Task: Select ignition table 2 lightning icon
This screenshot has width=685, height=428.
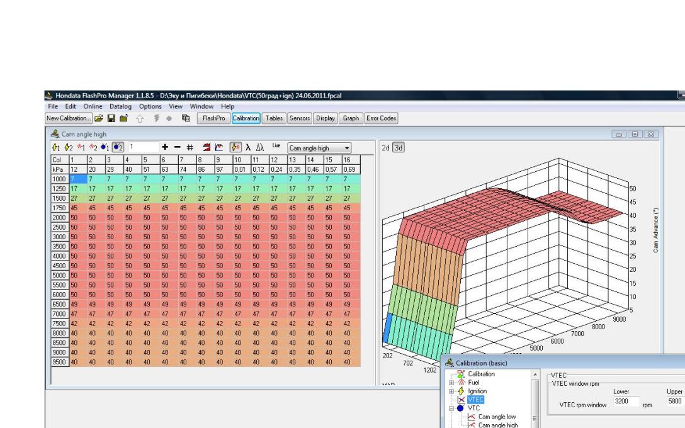Action: pos(68,148)
